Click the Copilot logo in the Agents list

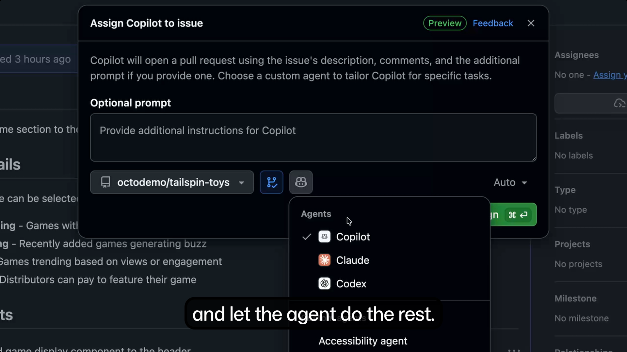coord(324,237)
